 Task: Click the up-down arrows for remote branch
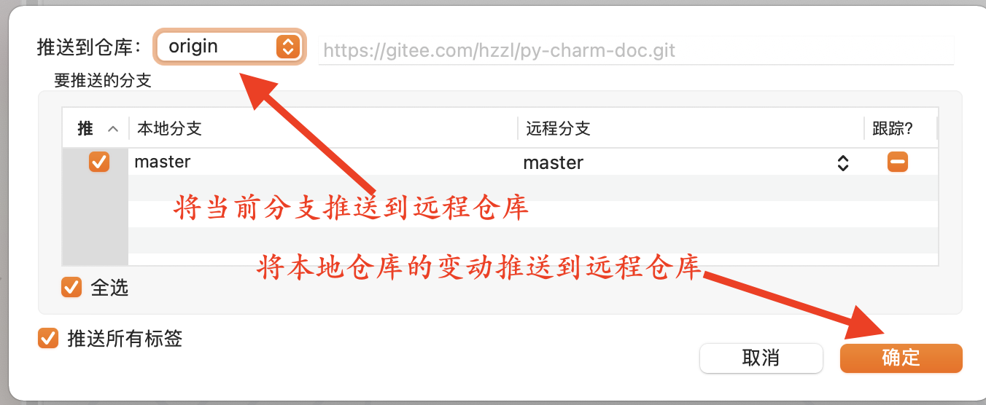pos(843,162)
